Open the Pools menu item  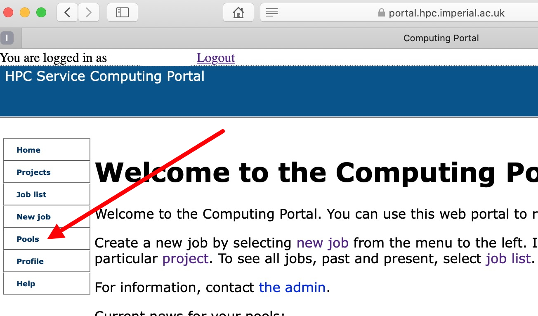28,239
